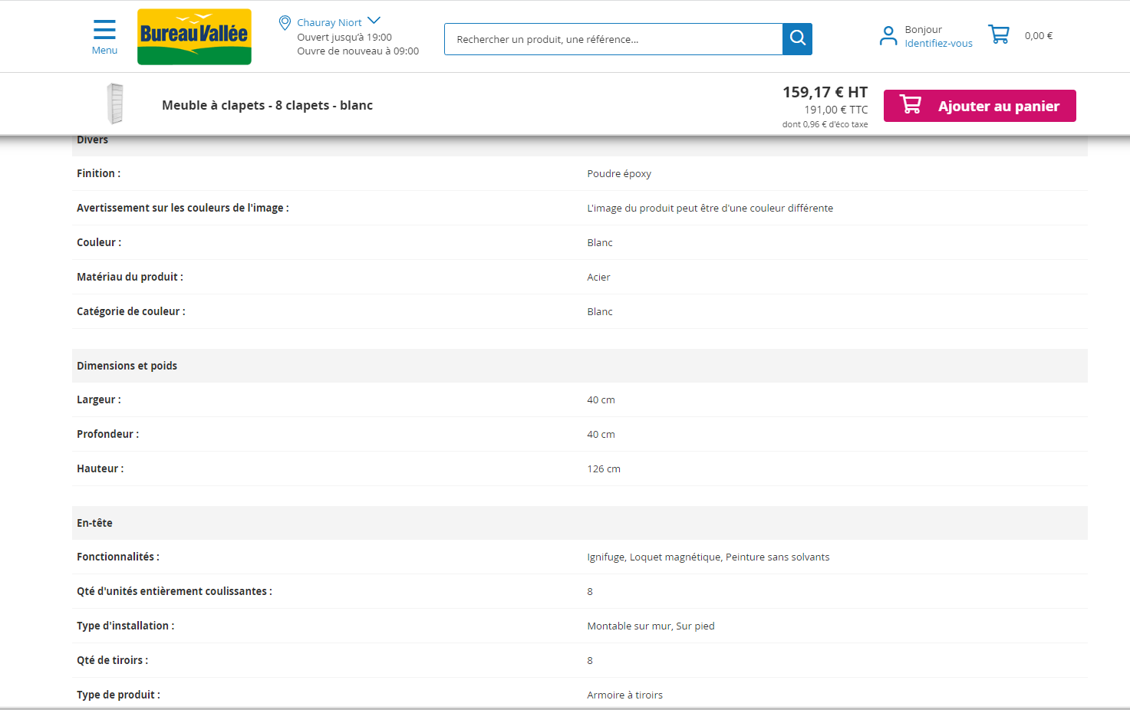The image size is (1130, 710).
Task: Select the Dimensions et poids section header
Action: click(127, 366)
